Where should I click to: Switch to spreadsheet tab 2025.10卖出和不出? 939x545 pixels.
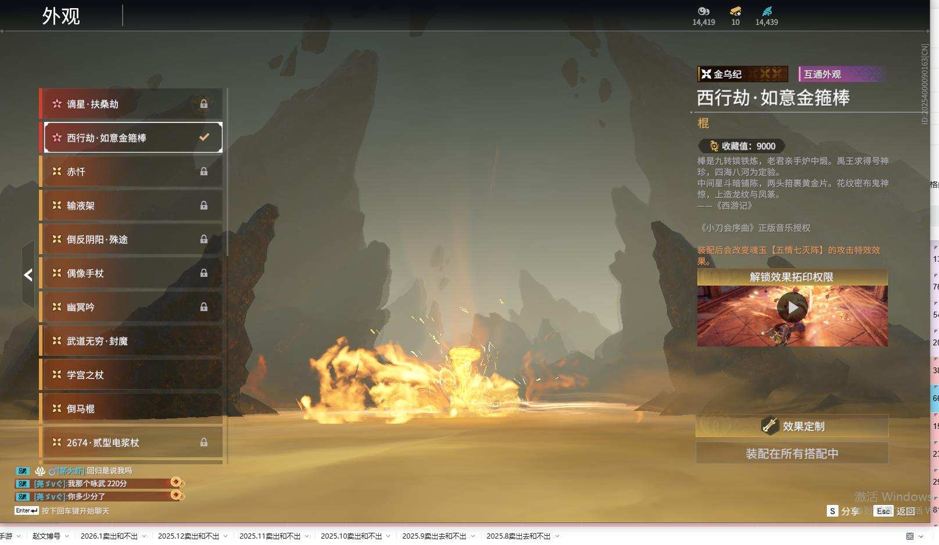coord(352,536)
